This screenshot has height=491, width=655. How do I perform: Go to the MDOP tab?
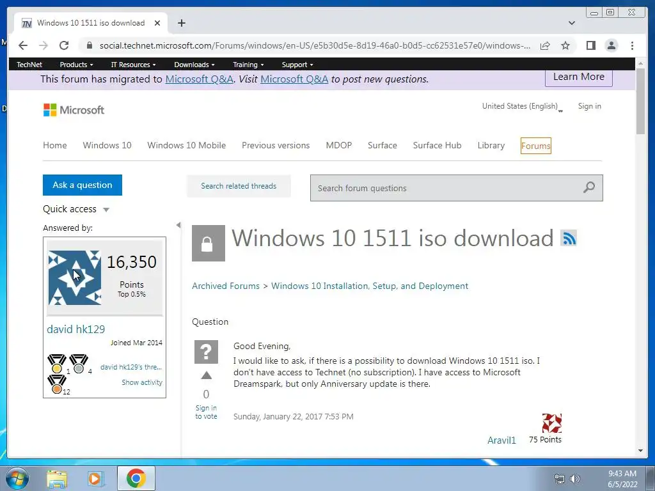[x=339, y=145]
